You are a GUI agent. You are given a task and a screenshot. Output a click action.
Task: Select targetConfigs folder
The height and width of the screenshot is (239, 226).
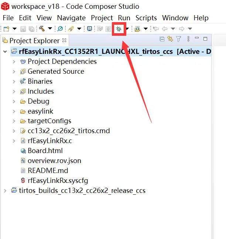[49, 121]
